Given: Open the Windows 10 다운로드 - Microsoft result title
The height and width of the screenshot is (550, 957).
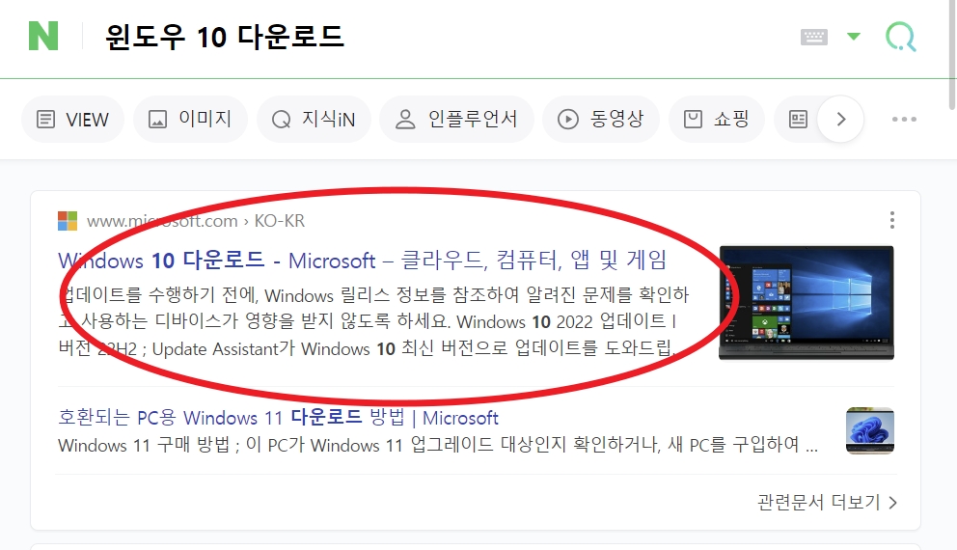Looking at the screenshot, I should pos(363,261).
